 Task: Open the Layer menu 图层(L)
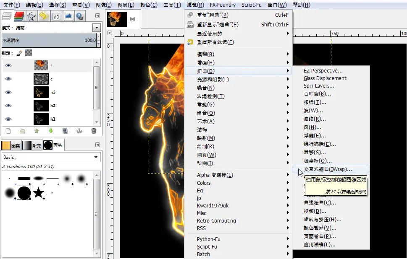pyautogui.click(x=126, y=5)
